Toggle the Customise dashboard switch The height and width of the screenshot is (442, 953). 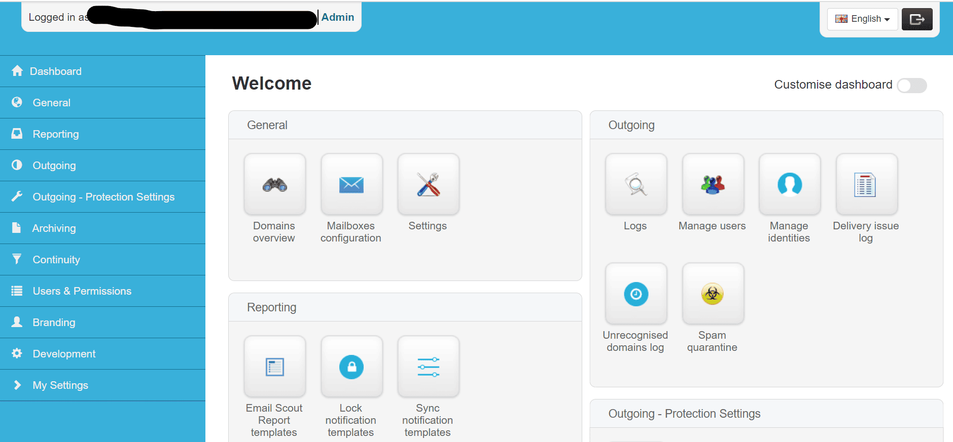(x=911, y=86)
